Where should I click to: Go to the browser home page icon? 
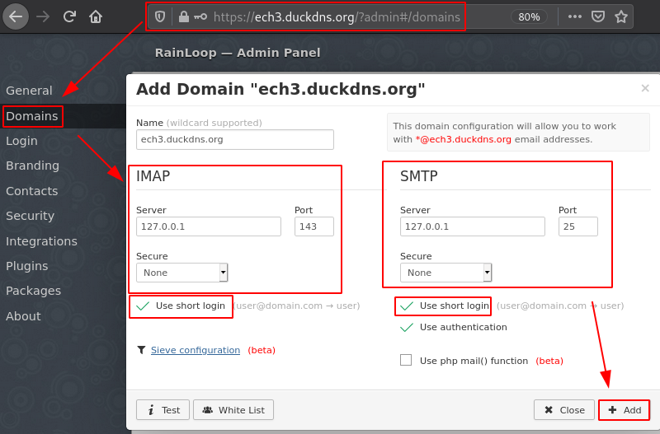coord(96,16)
